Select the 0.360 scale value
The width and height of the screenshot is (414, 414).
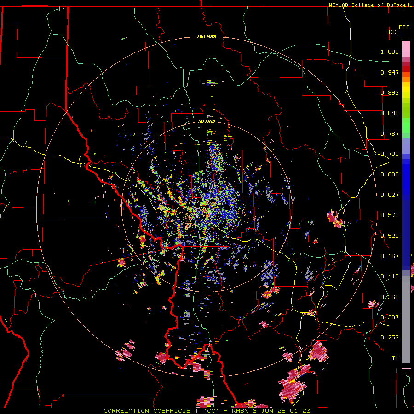[x=390, y=297]
